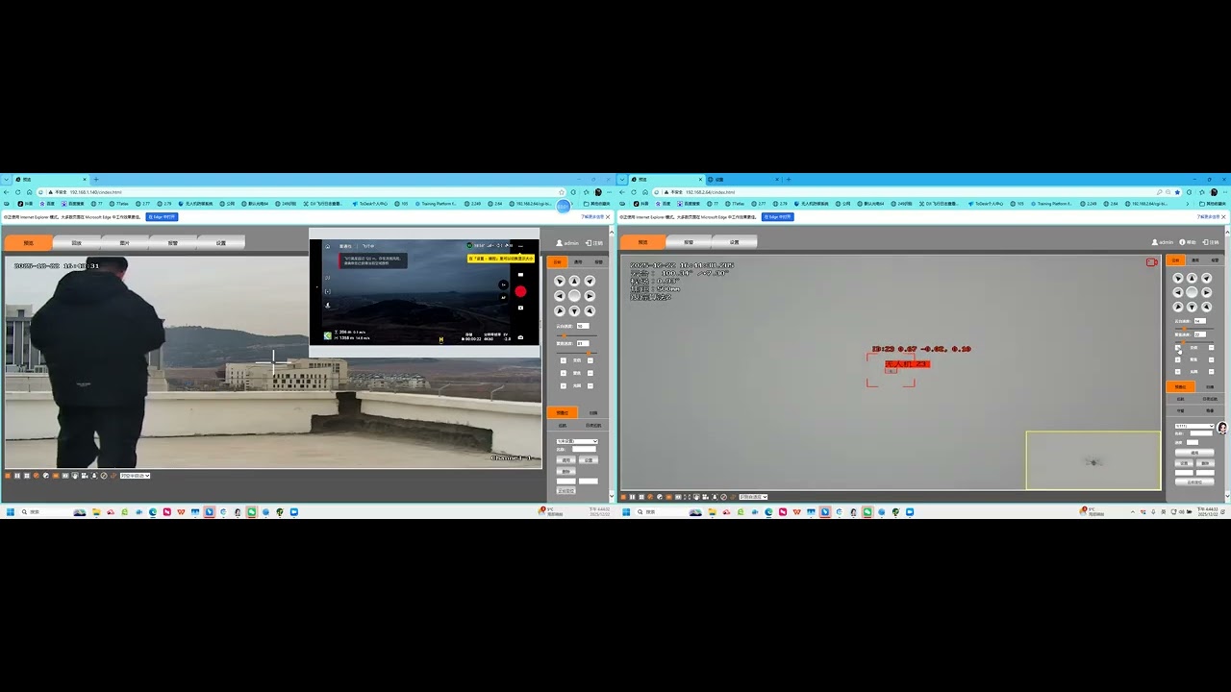Open preset dropdown in 192.168.1.140 panel

click(577, 441)
